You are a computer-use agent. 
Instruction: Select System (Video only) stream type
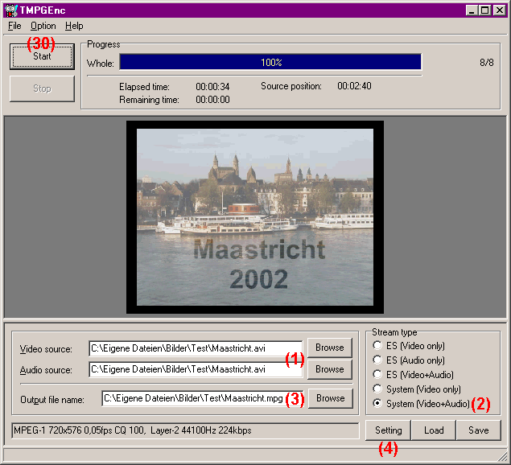pos(417,389)
